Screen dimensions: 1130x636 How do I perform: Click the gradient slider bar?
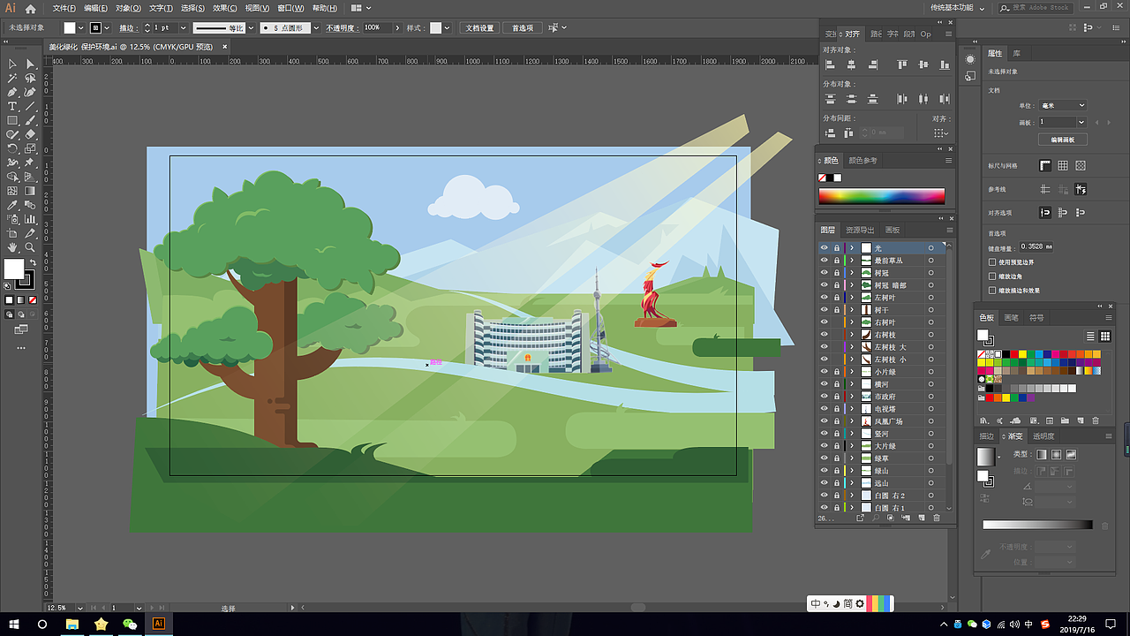tap(1037, 525)
